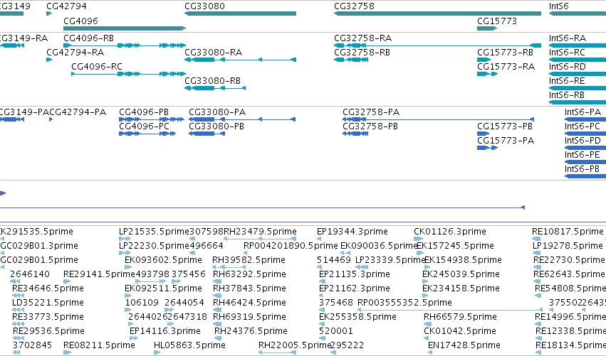Click the CG33080 gene label
The height and width of the screenshot is (356, 606).
(x=204, y=6)
